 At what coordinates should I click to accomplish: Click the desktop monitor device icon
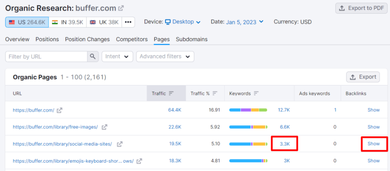168,22
